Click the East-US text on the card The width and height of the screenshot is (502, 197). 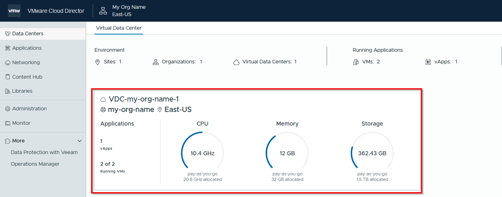point(178,110)
